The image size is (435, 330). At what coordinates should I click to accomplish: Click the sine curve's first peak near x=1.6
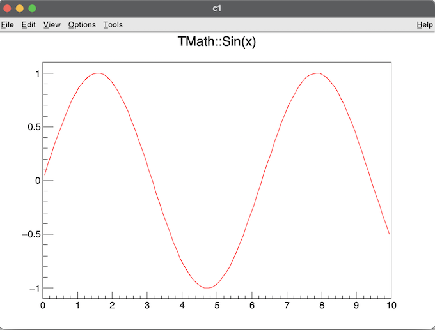pos(99,73)
